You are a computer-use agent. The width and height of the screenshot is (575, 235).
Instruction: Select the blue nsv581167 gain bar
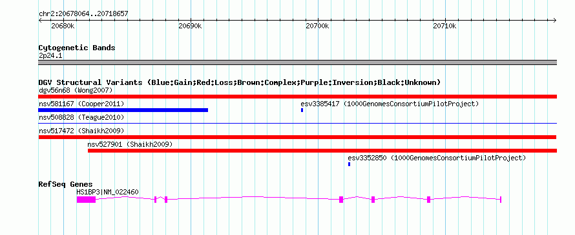[123, 110]
